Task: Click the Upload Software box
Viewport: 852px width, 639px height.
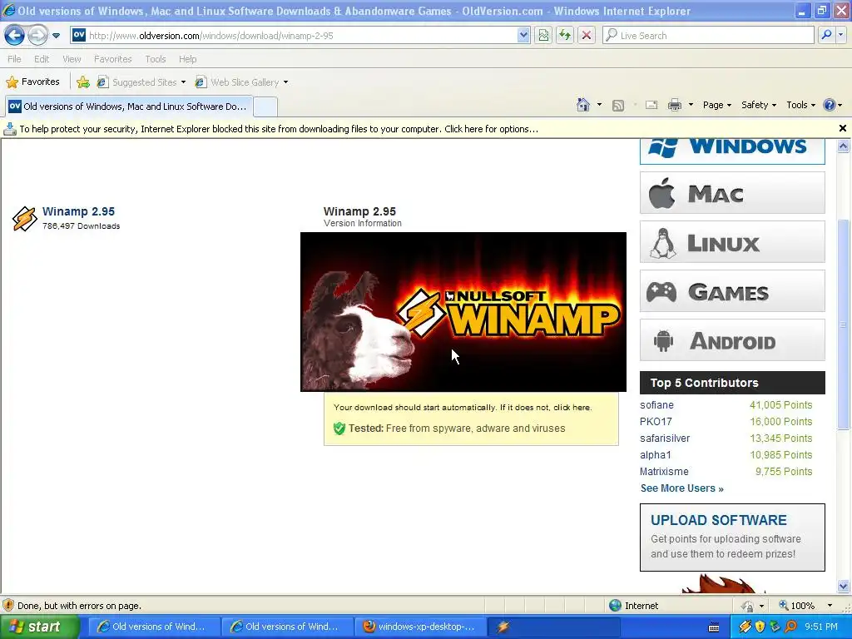Action: (x=732, y=537)
